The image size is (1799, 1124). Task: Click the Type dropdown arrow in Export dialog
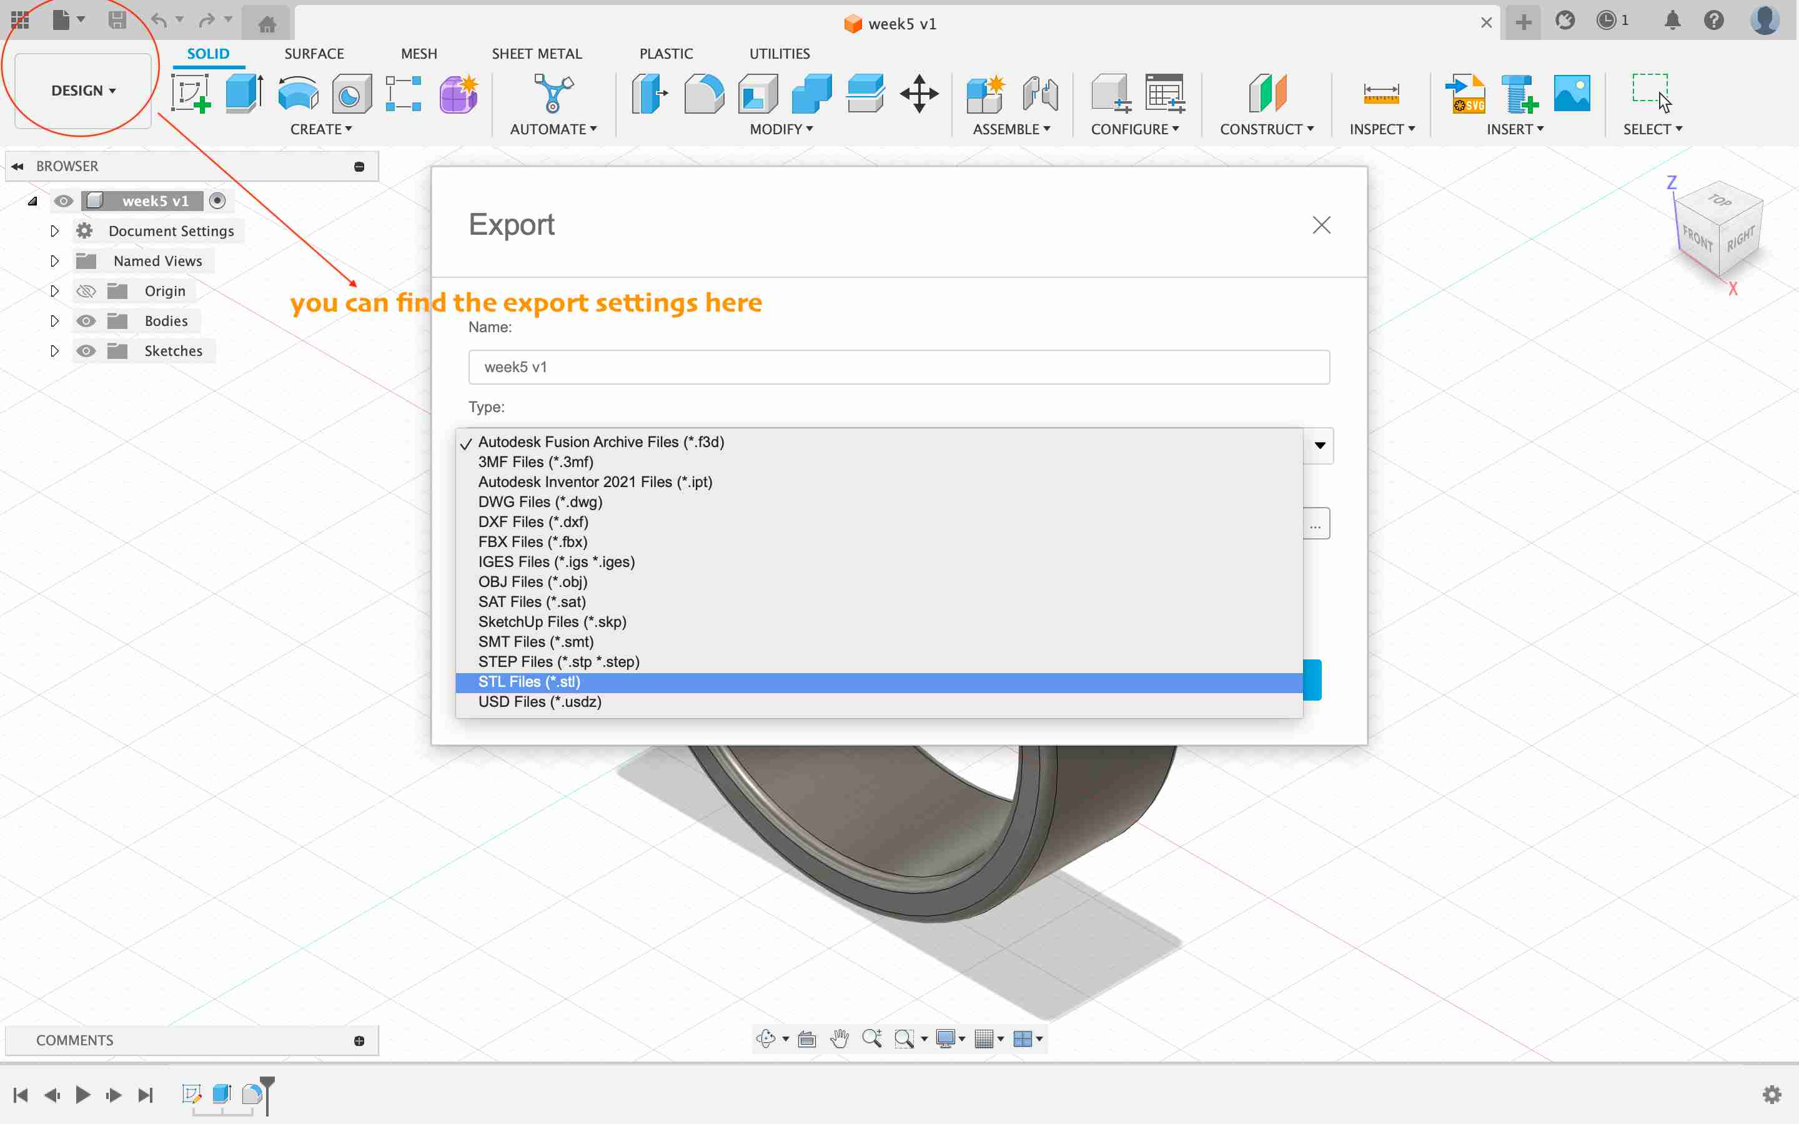point(1319,445)
